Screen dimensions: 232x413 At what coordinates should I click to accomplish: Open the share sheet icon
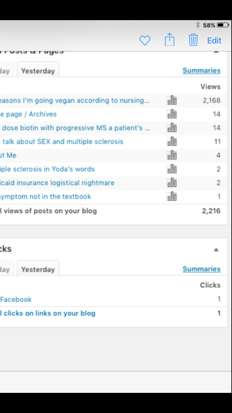(169, 40)
